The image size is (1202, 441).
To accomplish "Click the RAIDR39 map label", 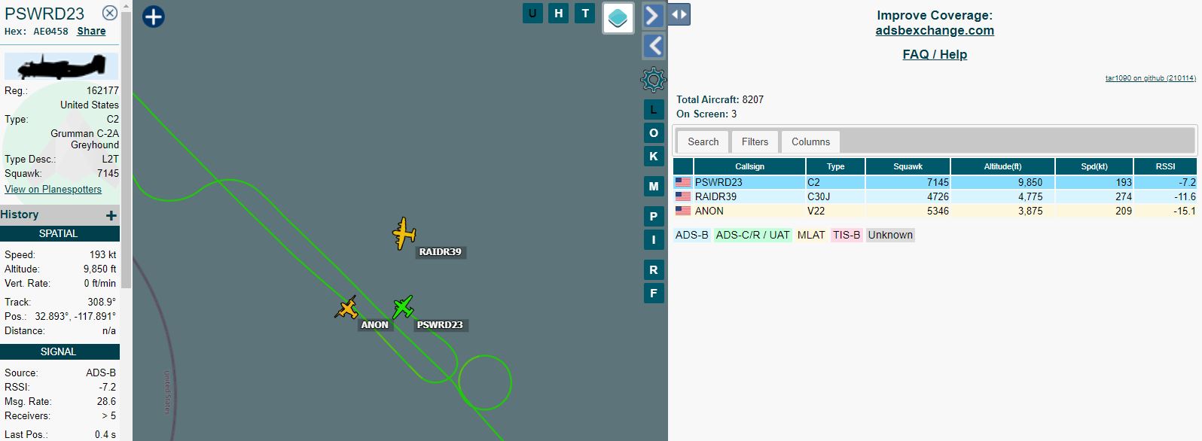I will coord(441,252).
